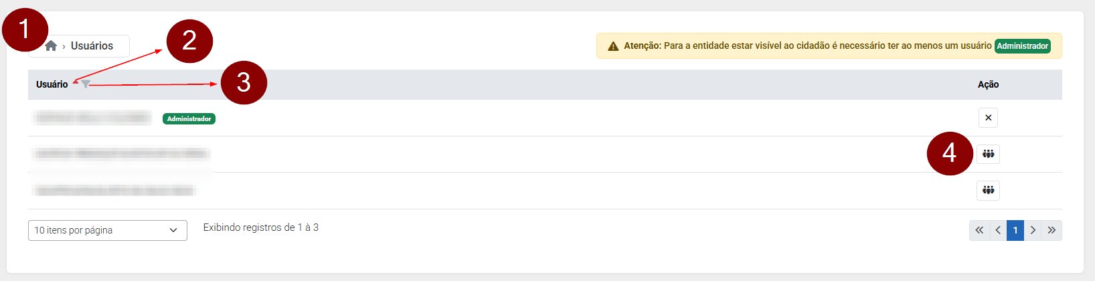Expand the '10 itens por página' dropdown
Image resolution: width=1095 pixels, height=281 pixels.
tap(107, 230)
